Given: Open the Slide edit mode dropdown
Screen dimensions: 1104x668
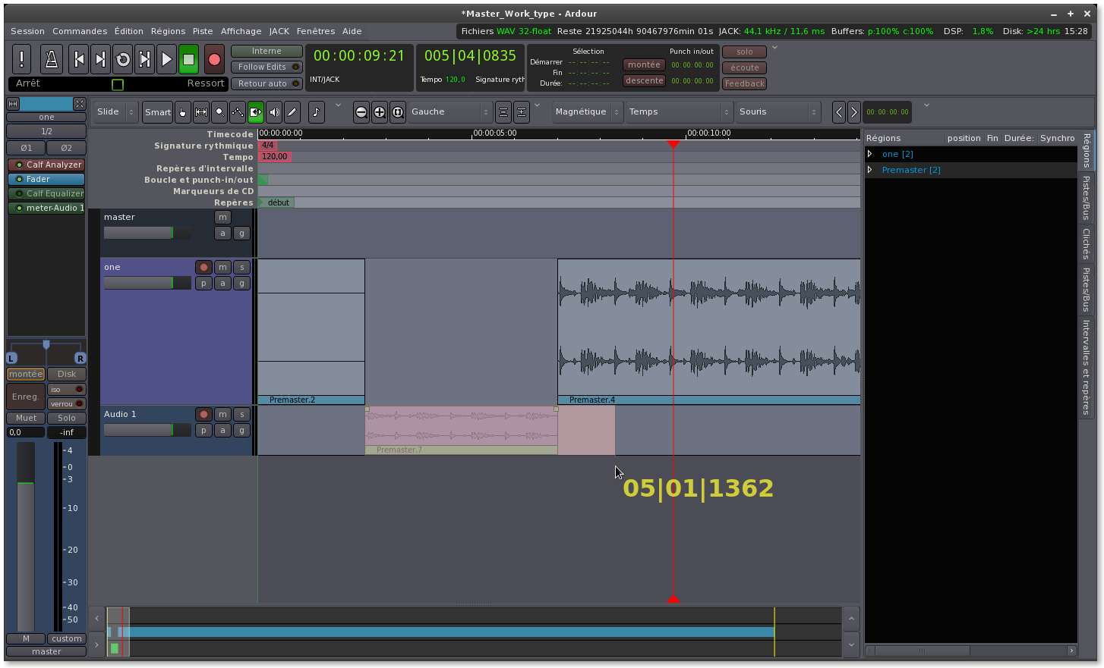Looking at the screenshot, I should pos(115,112).
